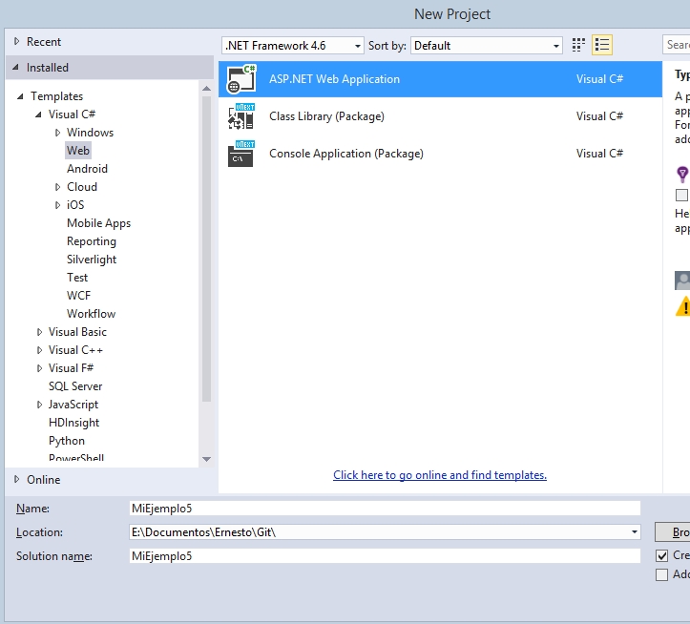The width and height of the screenshot is (690, 624).
Task: Click the yellow warning icon in details pane
Action: pyautogui.click(x=683, y=306)
